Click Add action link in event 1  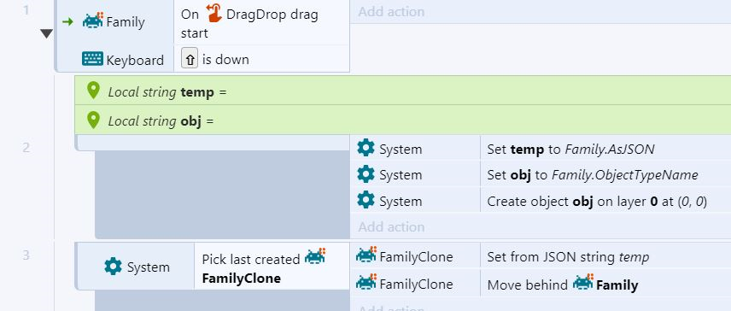(x=391, y=12)
